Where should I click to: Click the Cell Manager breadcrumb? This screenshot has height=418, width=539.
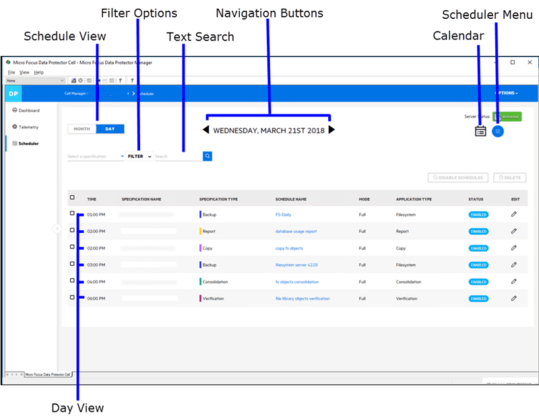click(x=76, y=94)
